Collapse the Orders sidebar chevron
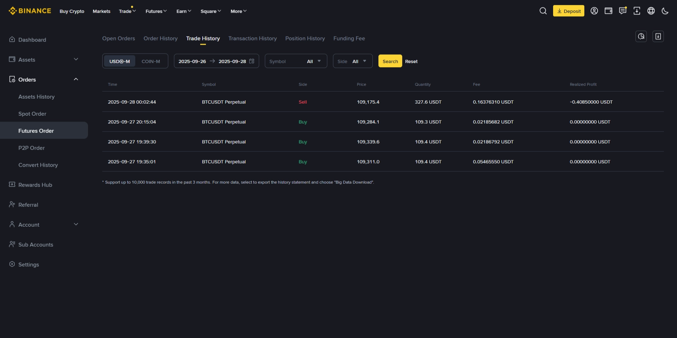The height and width of the screenshot is (338, 677). (x=76, y=79)
